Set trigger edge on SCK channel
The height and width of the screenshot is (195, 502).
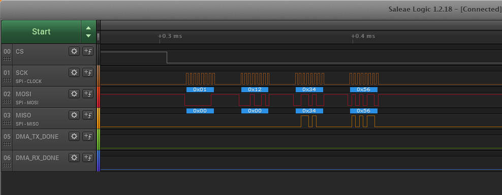point(88,73)
